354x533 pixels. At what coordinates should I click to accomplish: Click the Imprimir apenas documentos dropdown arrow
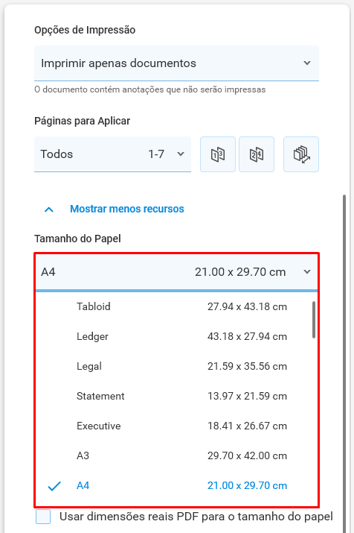[307, 63]
